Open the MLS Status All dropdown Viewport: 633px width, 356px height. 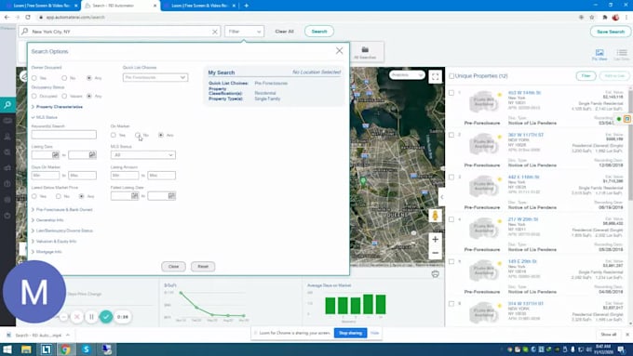point(143,155)
